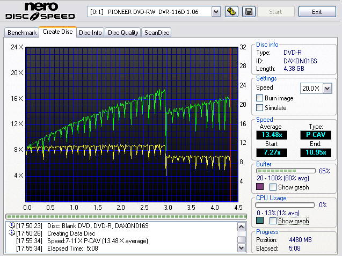
Task: Click the save floppy disk icon
Action: [249, 11]
